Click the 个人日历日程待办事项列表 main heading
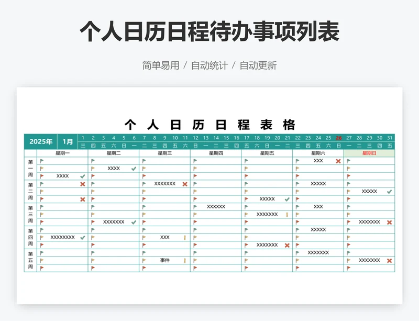 pyautogui.click(x=210, y=31)
